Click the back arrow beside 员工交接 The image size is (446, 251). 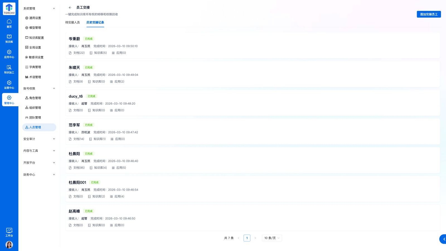tap(70, 8)
